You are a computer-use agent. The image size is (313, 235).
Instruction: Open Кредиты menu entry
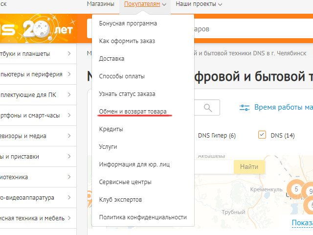(111, 129)
